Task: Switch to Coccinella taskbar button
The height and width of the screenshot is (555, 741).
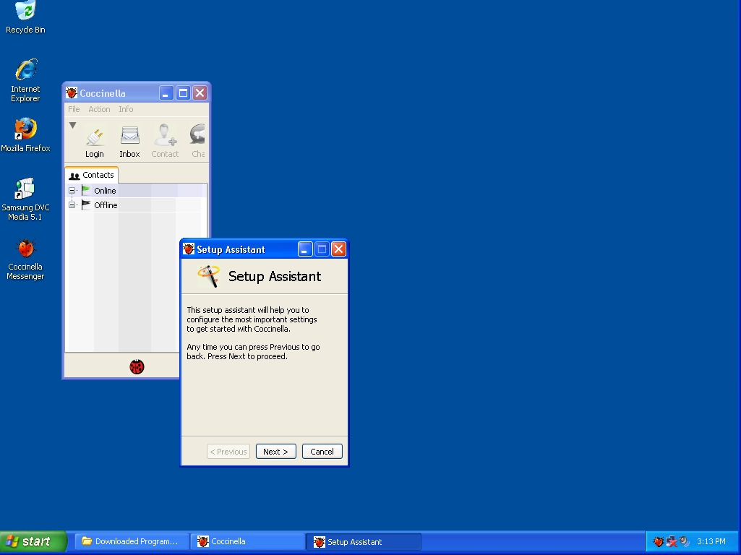Action: (248, 541)
